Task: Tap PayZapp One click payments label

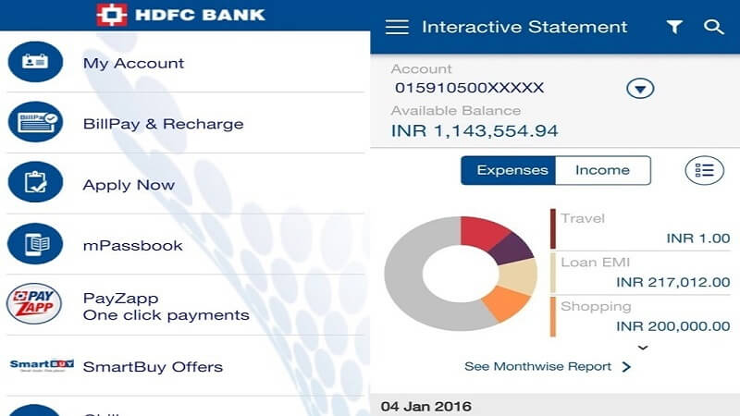Action: click(x=166, y=306)
